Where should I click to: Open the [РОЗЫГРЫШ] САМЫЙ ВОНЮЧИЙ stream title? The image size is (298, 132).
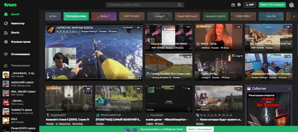pos(118,120)
